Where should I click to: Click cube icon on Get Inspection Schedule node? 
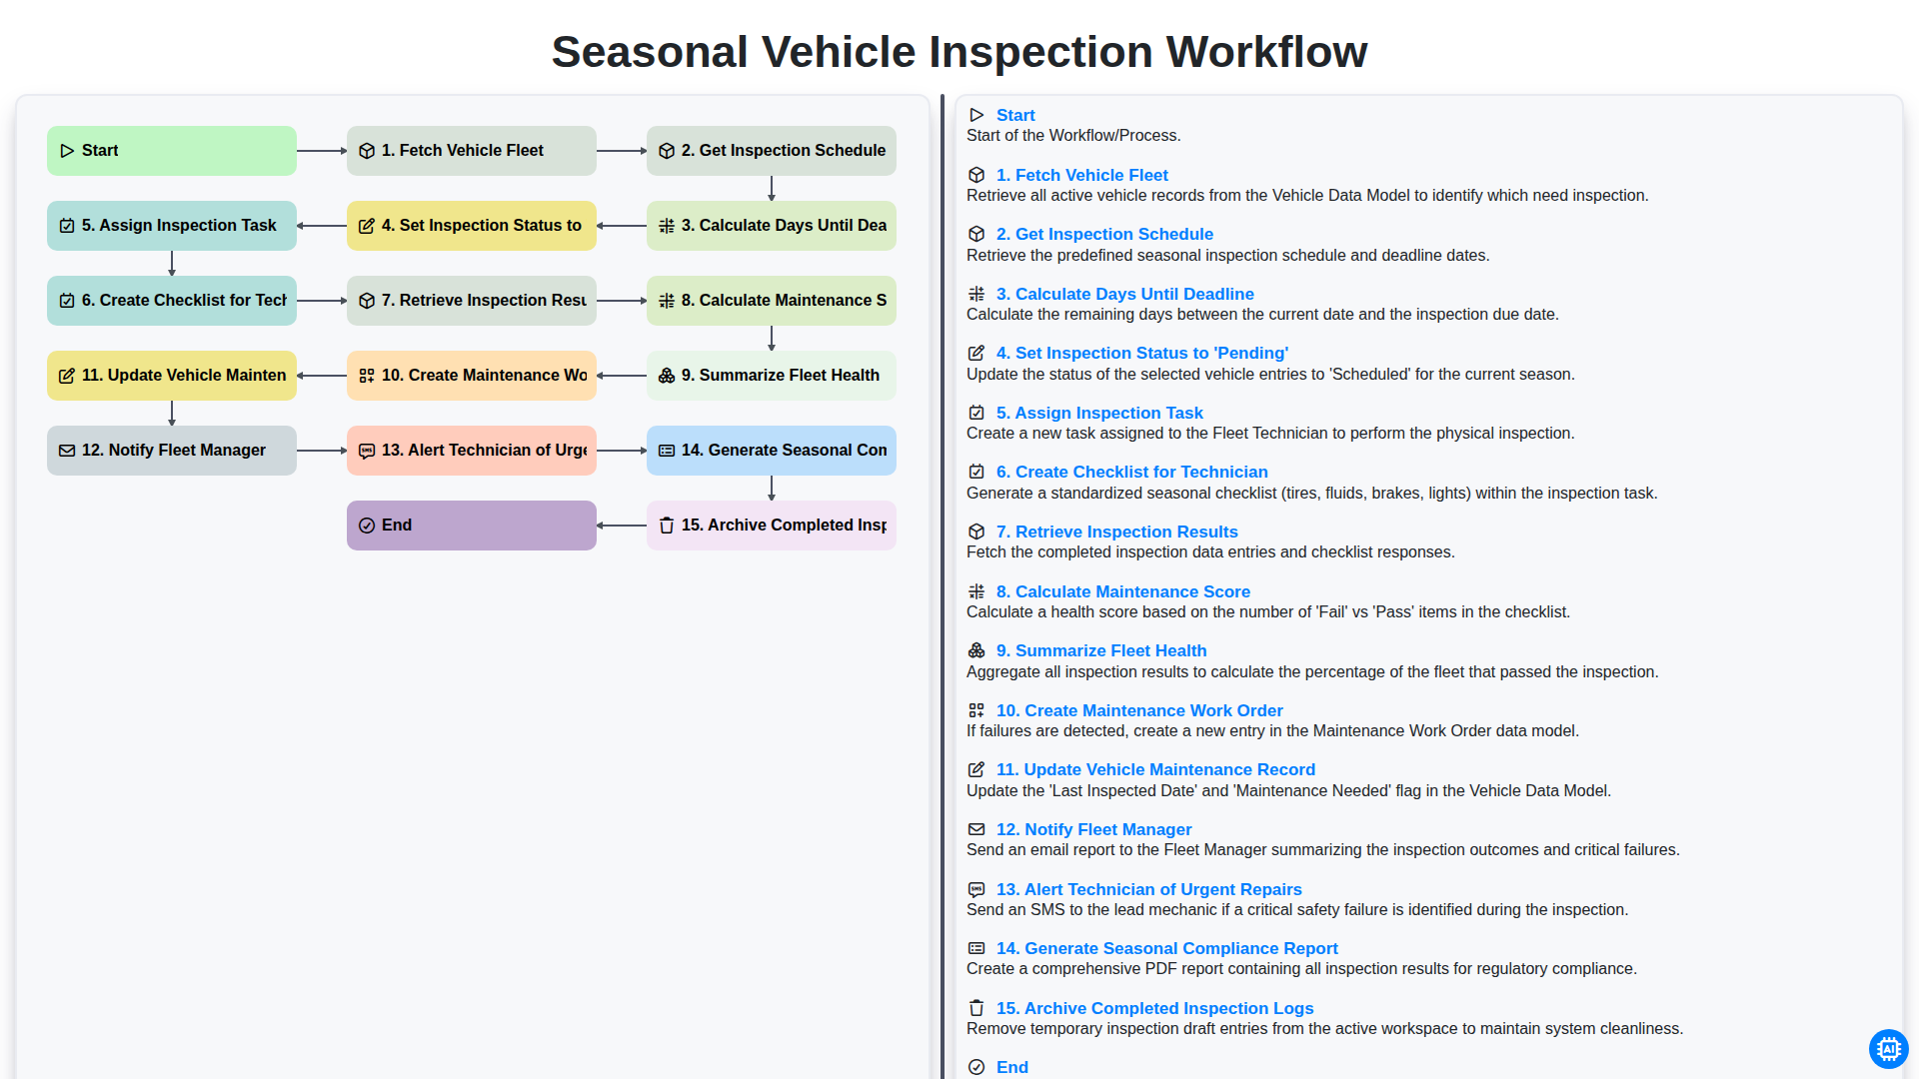click(x=667, y=151)
